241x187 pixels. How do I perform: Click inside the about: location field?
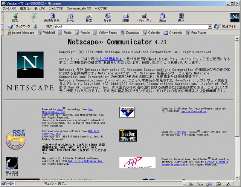coord(131,26)
